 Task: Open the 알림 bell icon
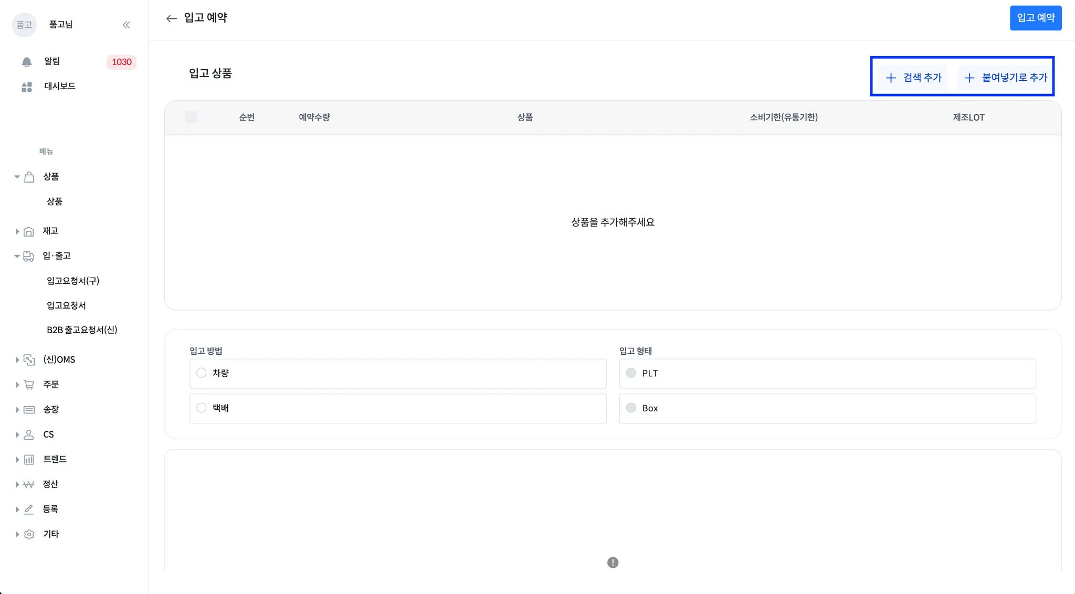[27, 62]
